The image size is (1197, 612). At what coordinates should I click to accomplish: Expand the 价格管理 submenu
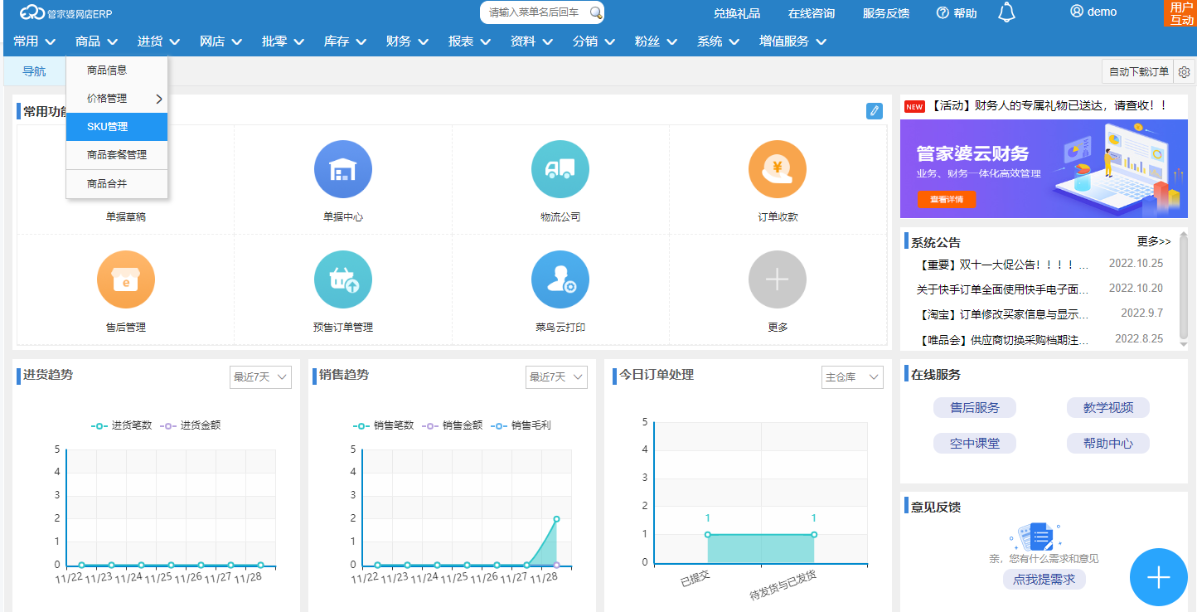pyautogui.click(x=117, y=99)
